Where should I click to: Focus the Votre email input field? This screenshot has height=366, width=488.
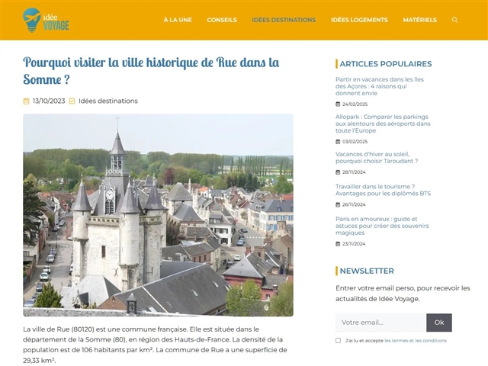[x=380, y=322]
